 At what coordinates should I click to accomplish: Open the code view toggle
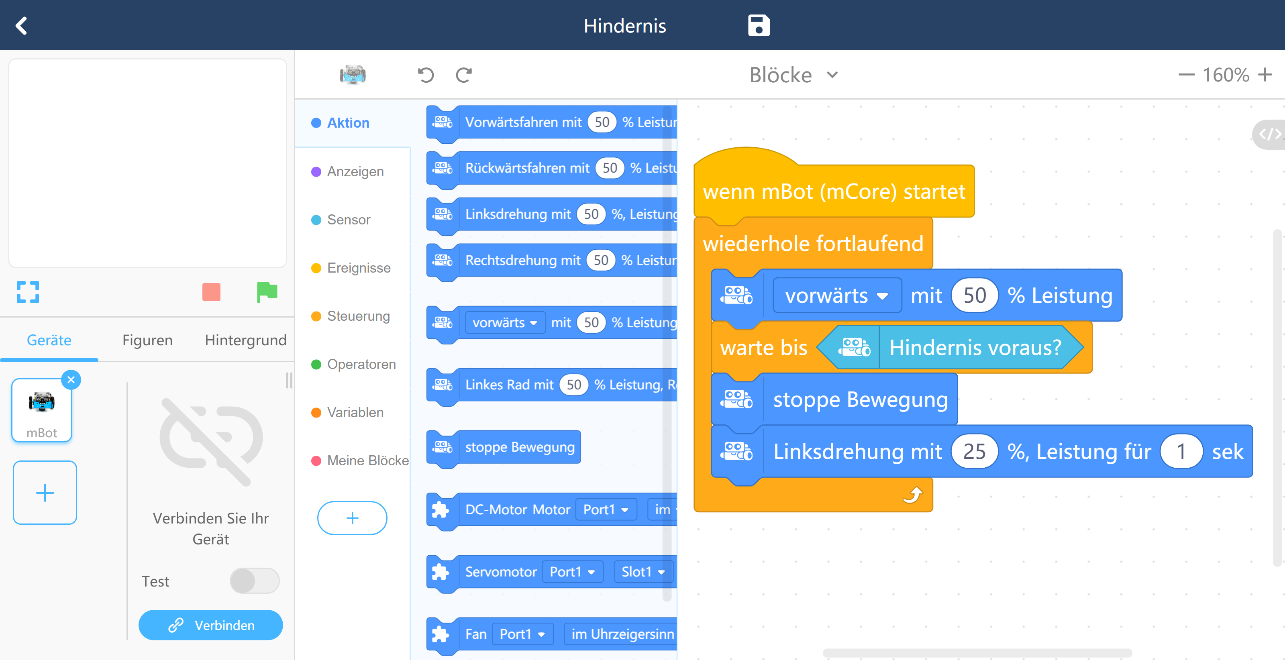(1269, 134)
